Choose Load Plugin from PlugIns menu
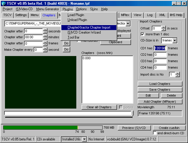188x143 pixels. pos(75,15)
